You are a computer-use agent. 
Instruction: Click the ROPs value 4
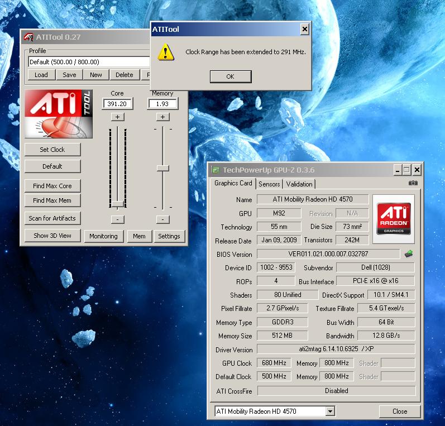click(276, 281)
